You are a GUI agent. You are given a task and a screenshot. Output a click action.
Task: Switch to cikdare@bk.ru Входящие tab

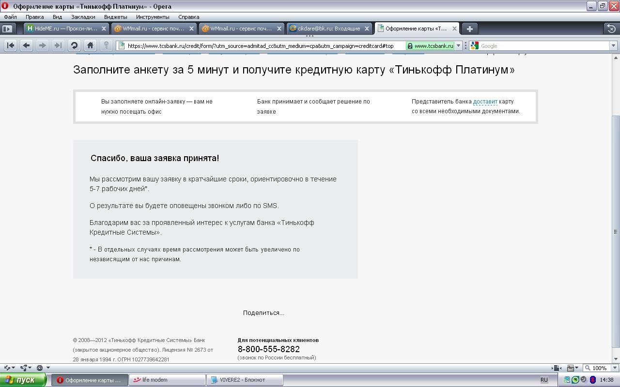(x=329, y=29)
